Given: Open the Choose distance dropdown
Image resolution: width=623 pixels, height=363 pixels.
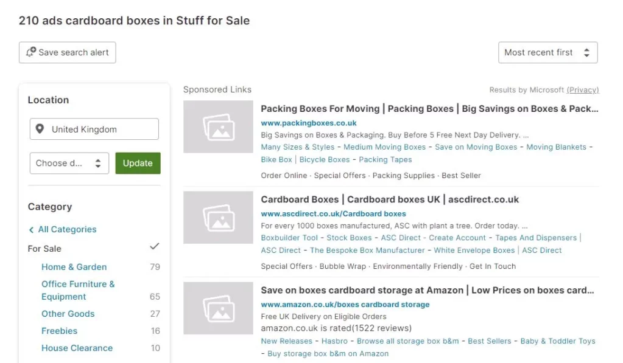Looking at the screenshot, I should [69, 163].
